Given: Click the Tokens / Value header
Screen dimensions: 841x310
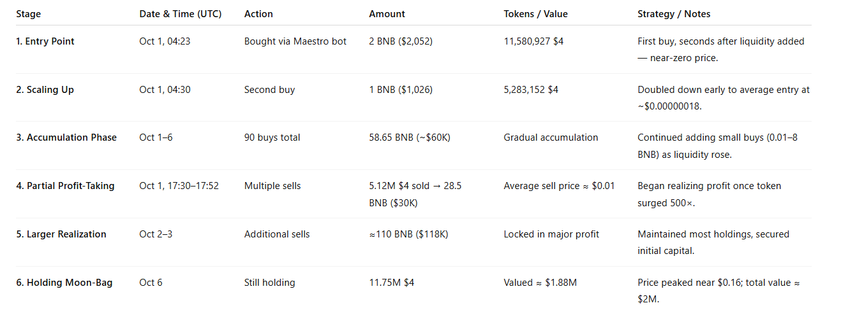Looking at the screenshot, I should click(535, 14).
